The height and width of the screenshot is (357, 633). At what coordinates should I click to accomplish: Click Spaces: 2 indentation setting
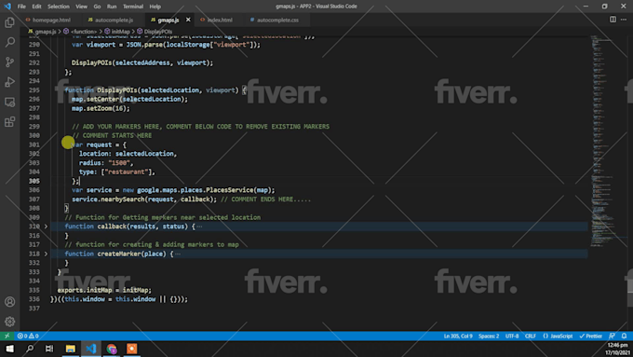point(489,336)
